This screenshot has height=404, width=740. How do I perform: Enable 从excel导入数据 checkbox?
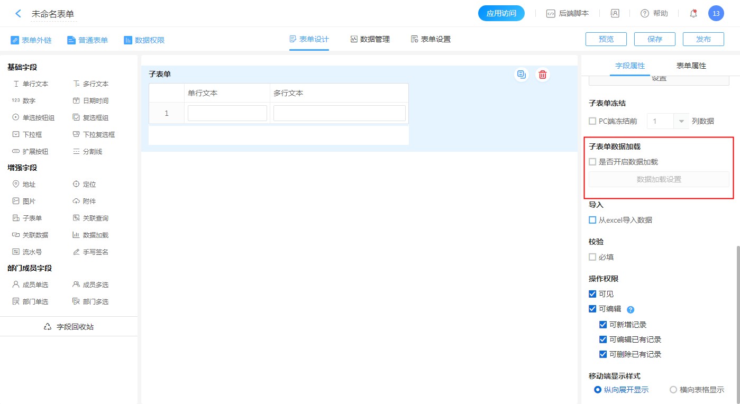click(x=592, y=220)
